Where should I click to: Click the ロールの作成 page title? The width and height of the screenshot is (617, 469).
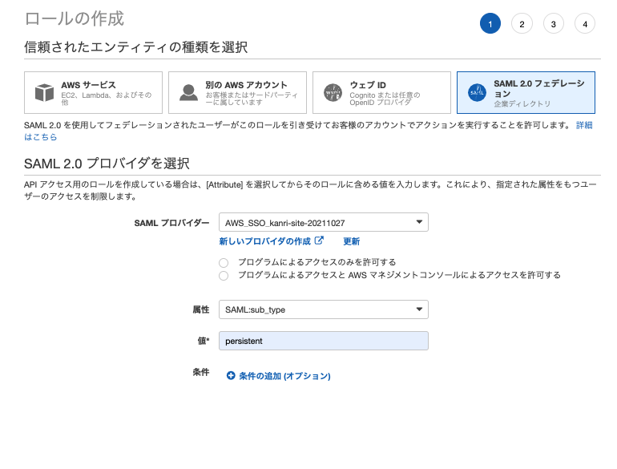tap(75, 19)
